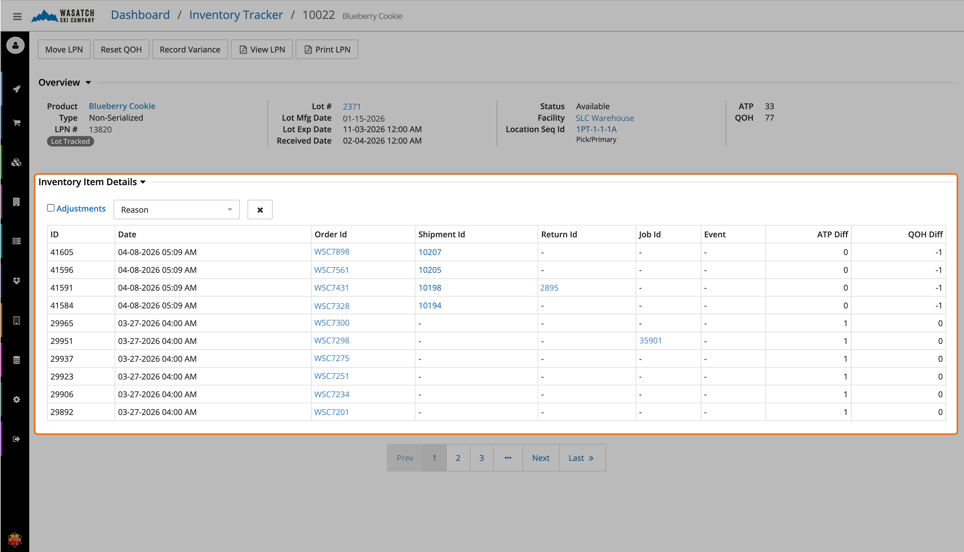Open Lot number 2371 link
The height and width of the screenshot is (552, 964).
pyautogui.click(x=352, y=107)
